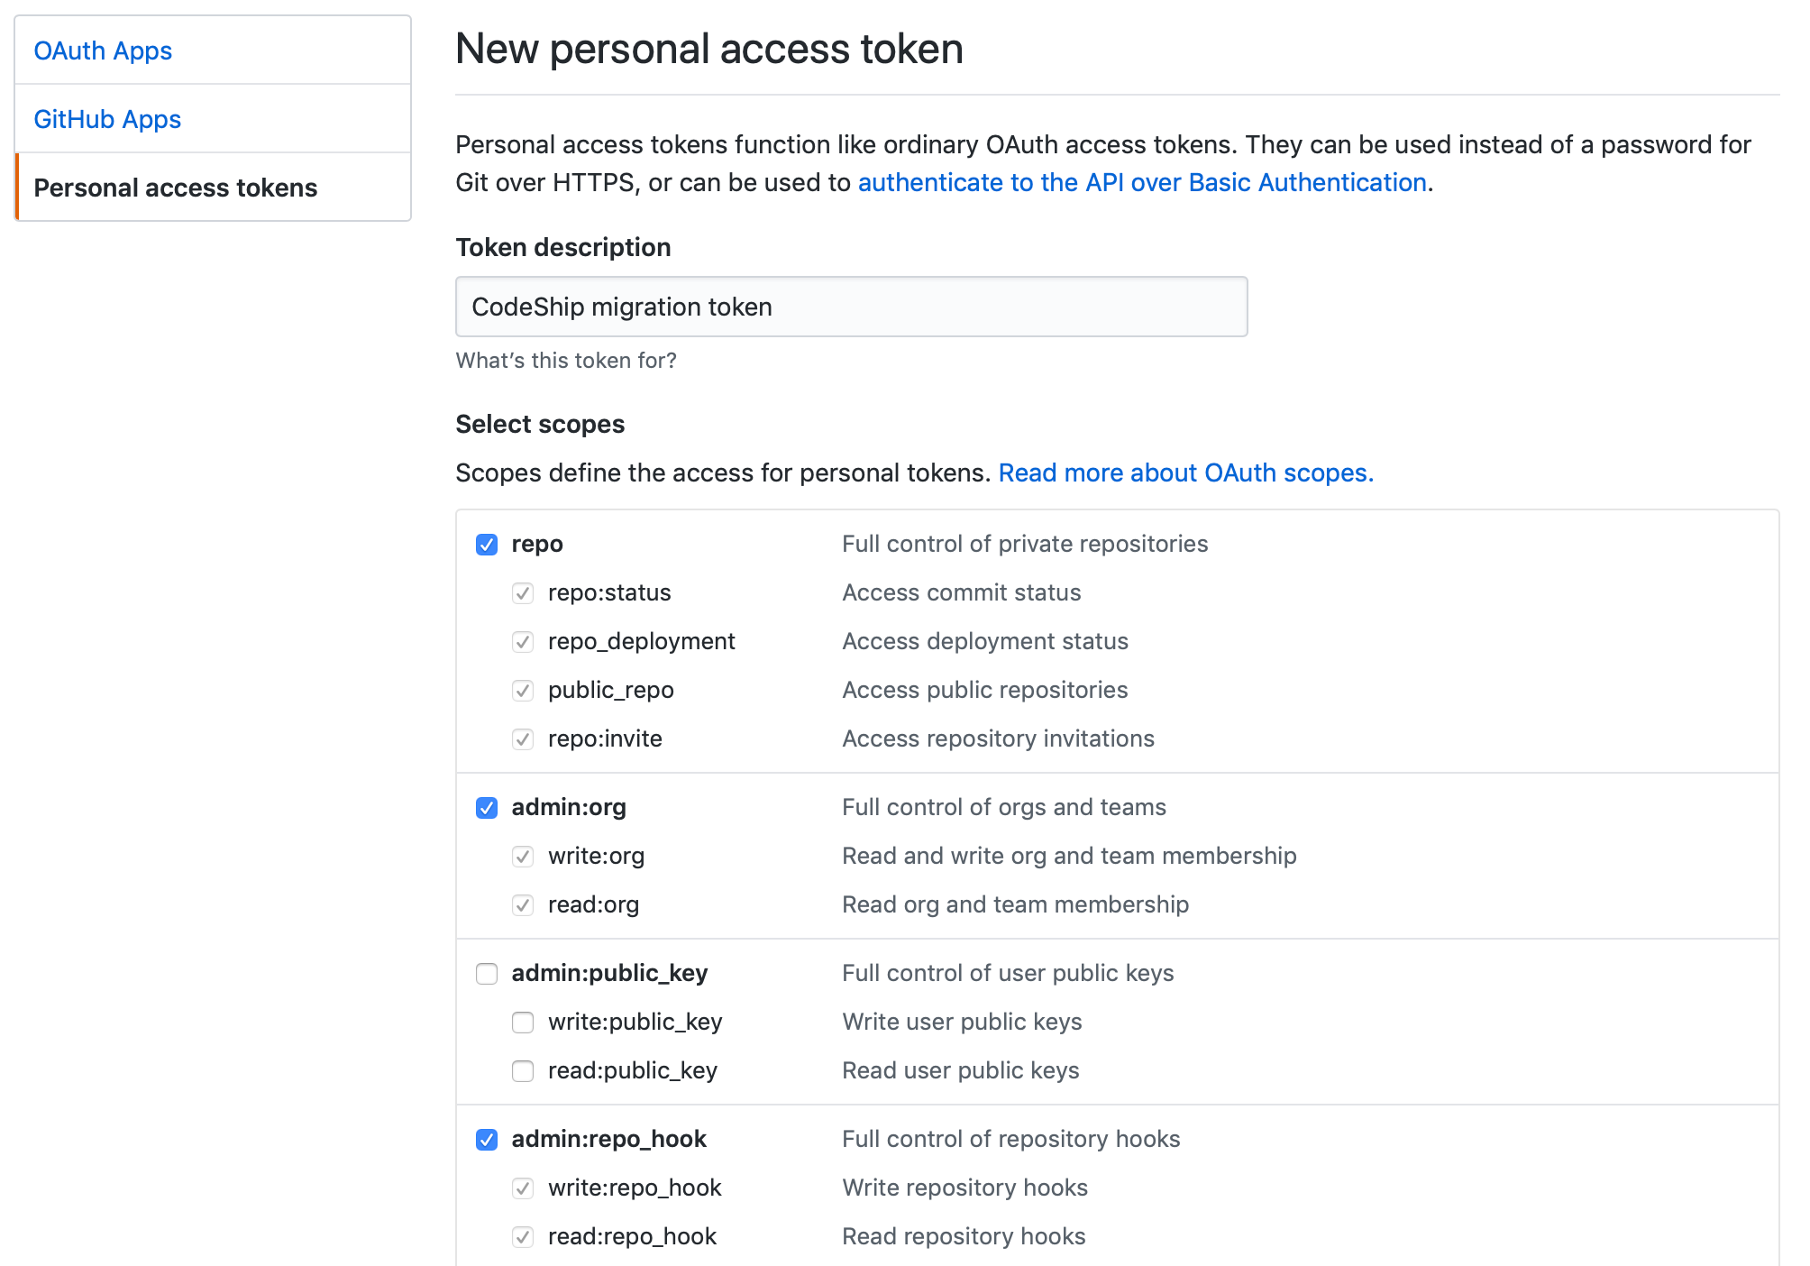
Task: Uncheck the repo scope checkbox
Action: coord(487,545)
